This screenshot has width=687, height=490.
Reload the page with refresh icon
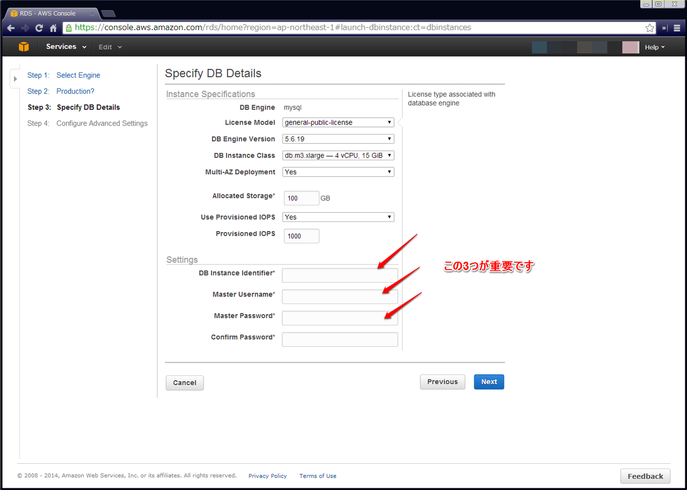pyautogui.click(x=39, y=28)
